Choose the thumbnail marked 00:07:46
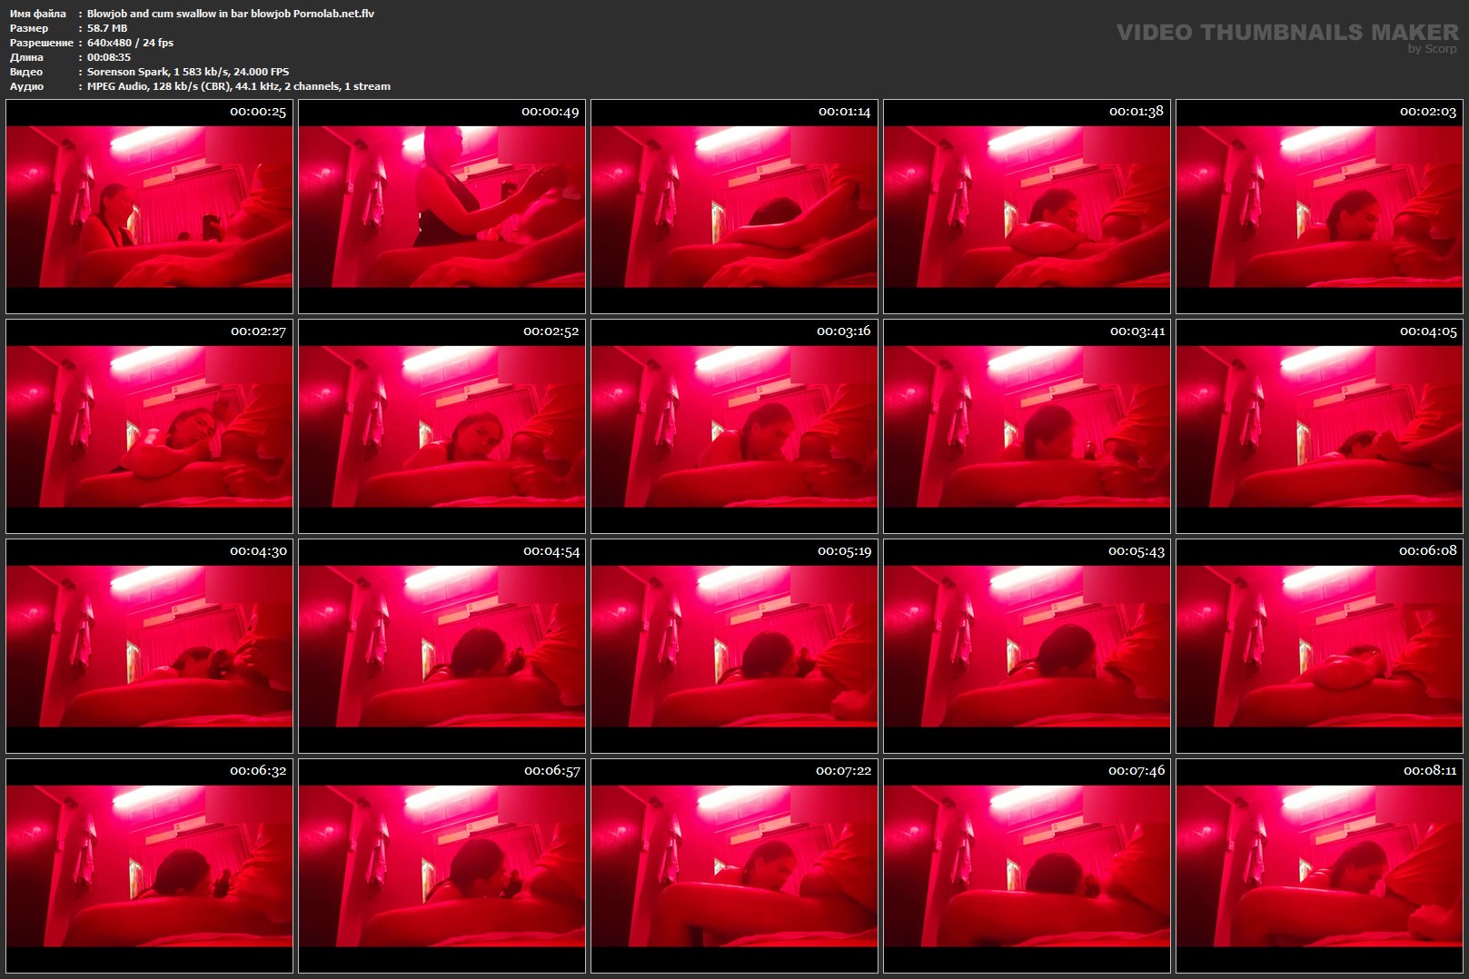The width and height of the screenshot is (1469, 979). tap(1027, 866)
